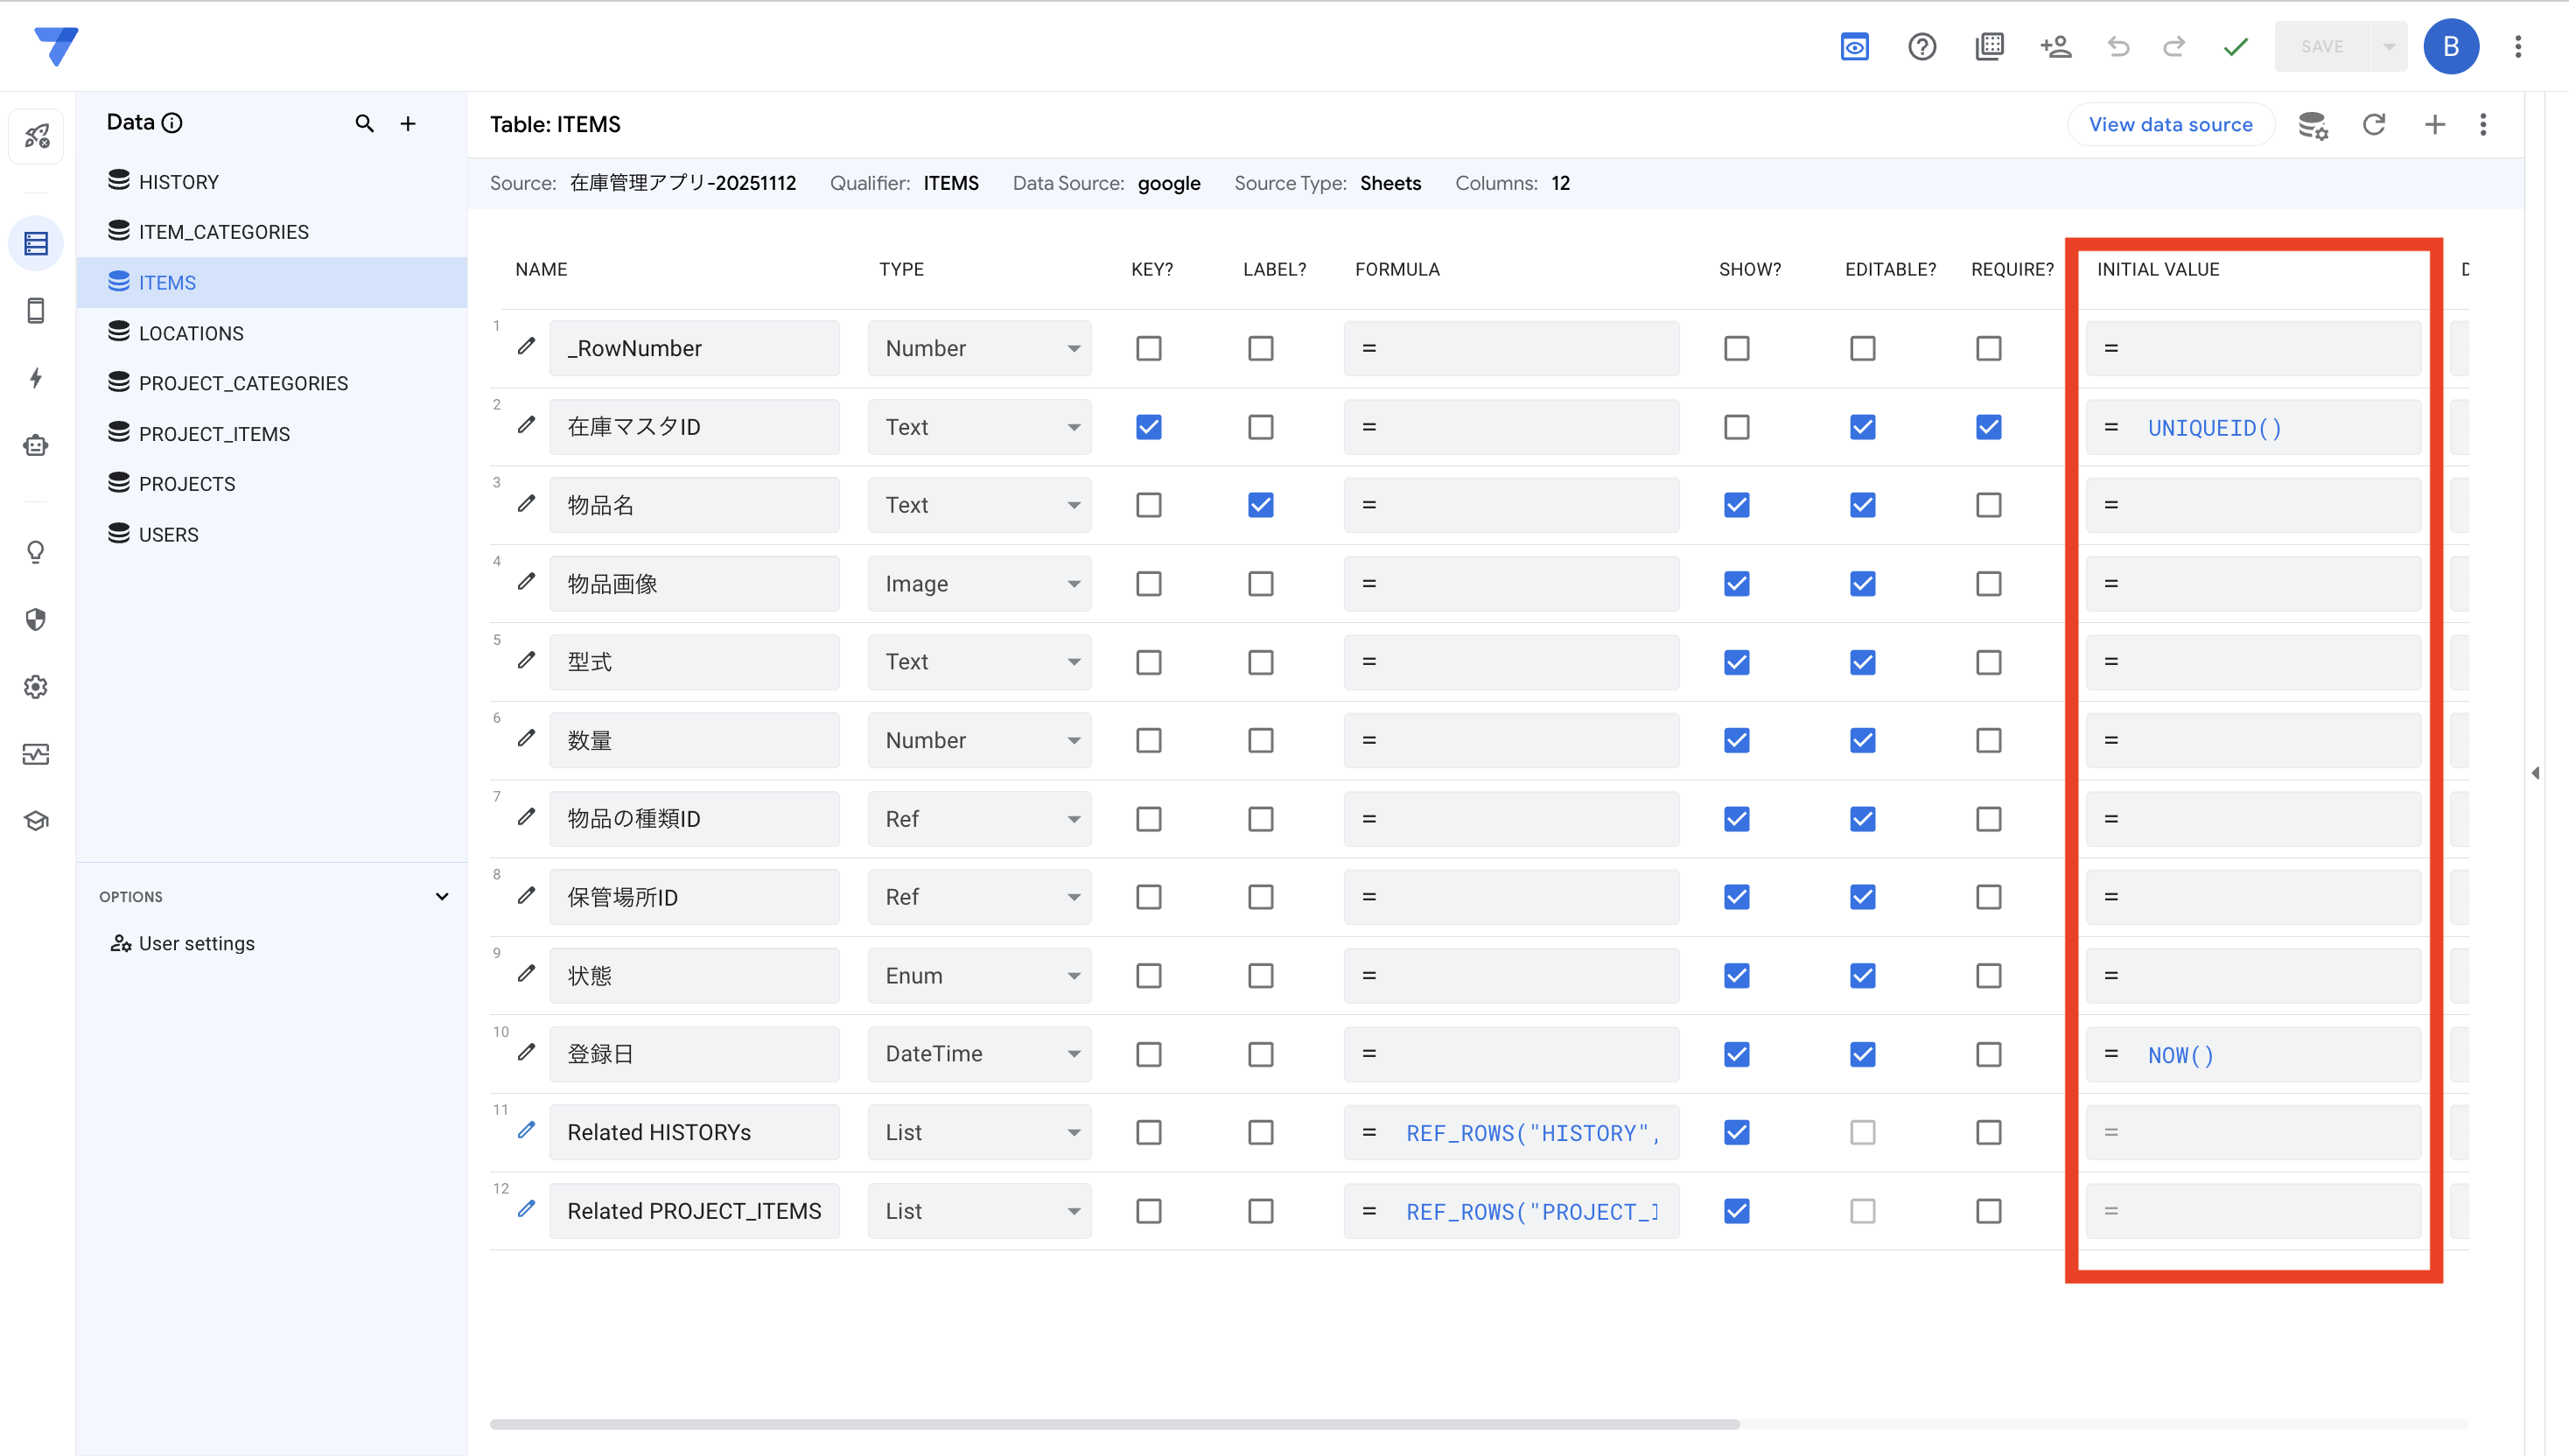Image resolution: width=2569 pixels, height=1456 pixels.
Task: Click the regenerate schema refresh icon
Action: (2373, 125)
